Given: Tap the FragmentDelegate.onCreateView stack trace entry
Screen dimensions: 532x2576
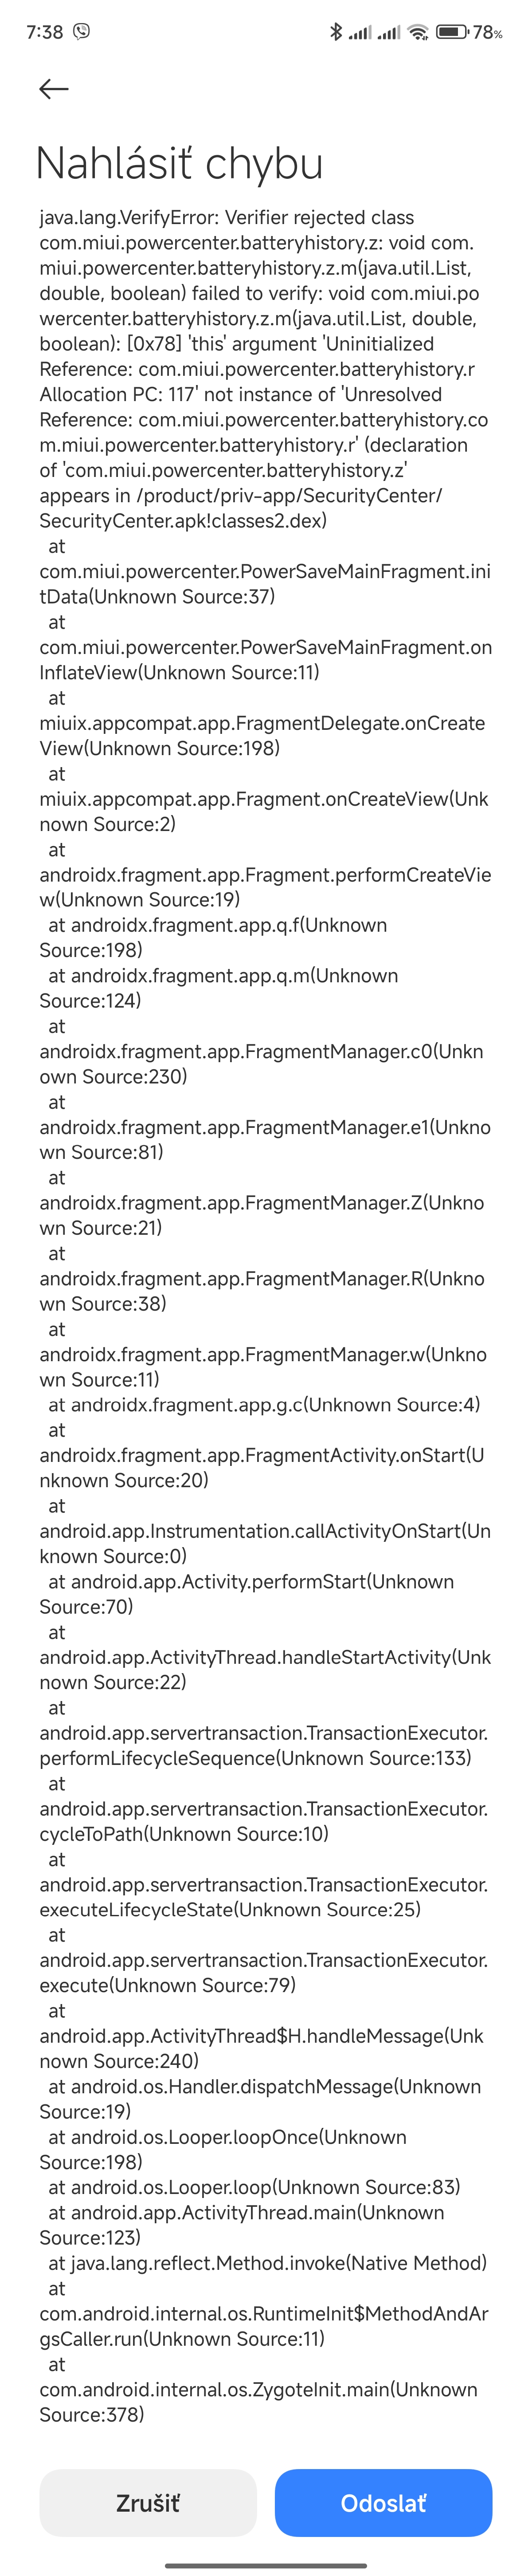Looking at the screenshot, I should 262,735.
